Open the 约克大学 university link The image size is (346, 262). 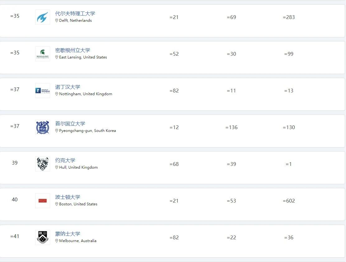pos(65,161)
